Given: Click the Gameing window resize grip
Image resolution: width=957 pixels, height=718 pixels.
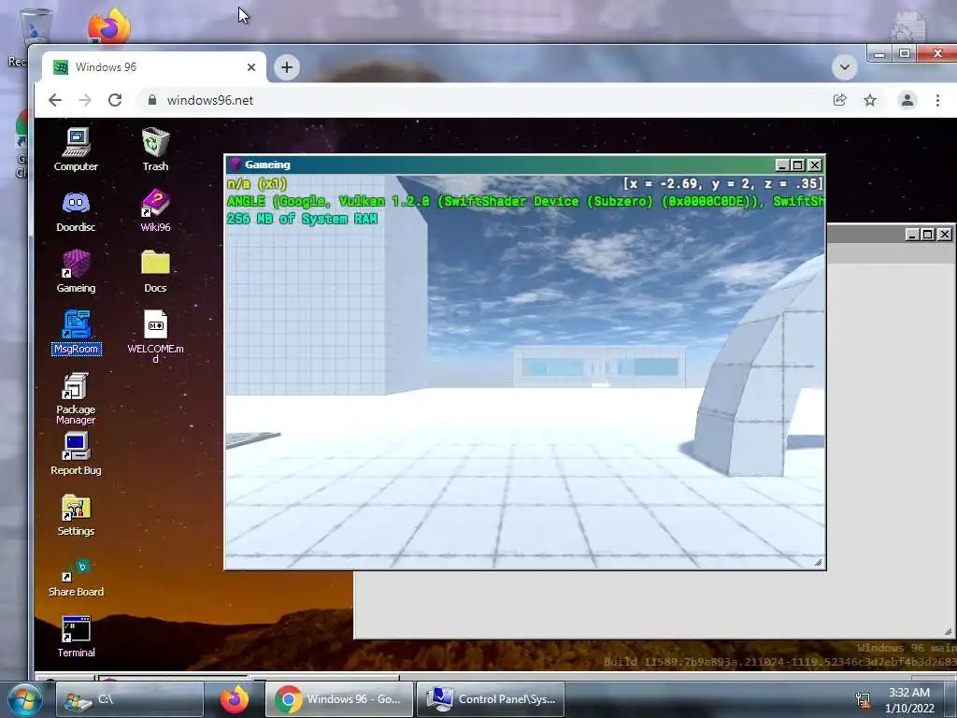Looking at the screenshot, I should tap(819, 562).
